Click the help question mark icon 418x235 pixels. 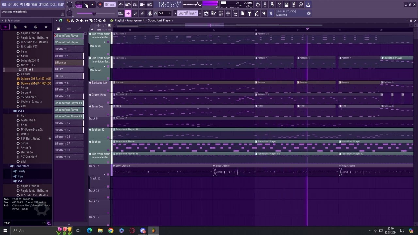point(279,5)
